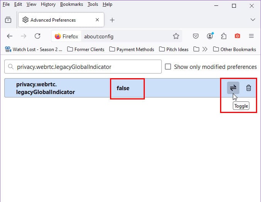Open a new tab with plus button
The width and height of the screenshot is (261, 202).
tap(112, 20)
